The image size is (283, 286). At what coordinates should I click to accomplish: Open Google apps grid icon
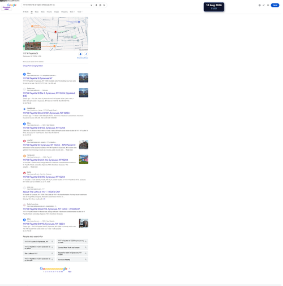coord(268,5)
